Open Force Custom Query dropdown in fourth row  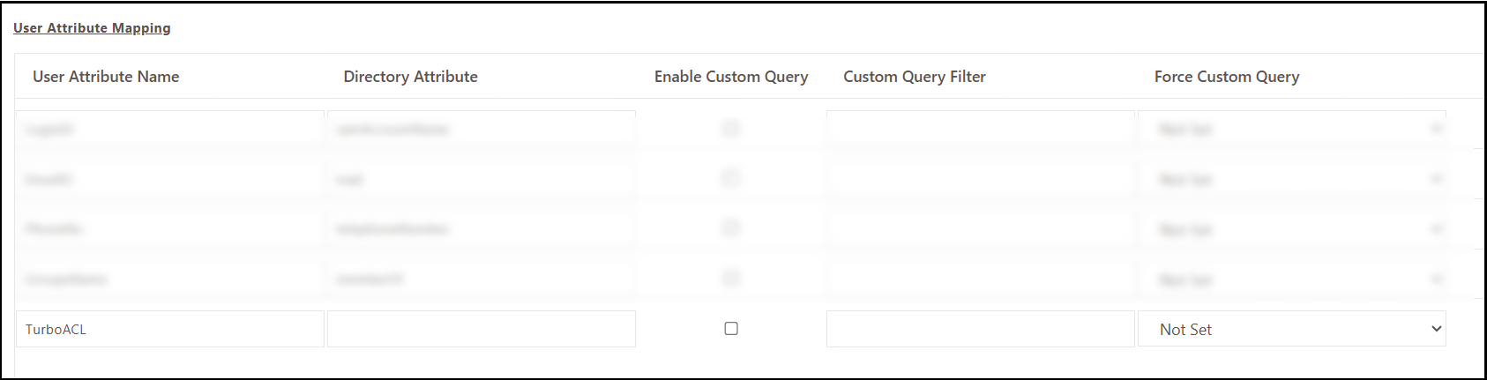pos(1291,279)
